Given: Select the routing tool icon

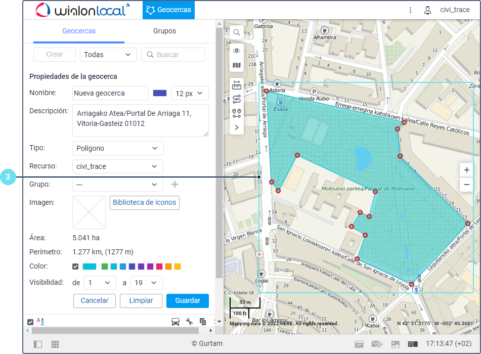Looking at the screenshot, I should [x=237, y=99].
